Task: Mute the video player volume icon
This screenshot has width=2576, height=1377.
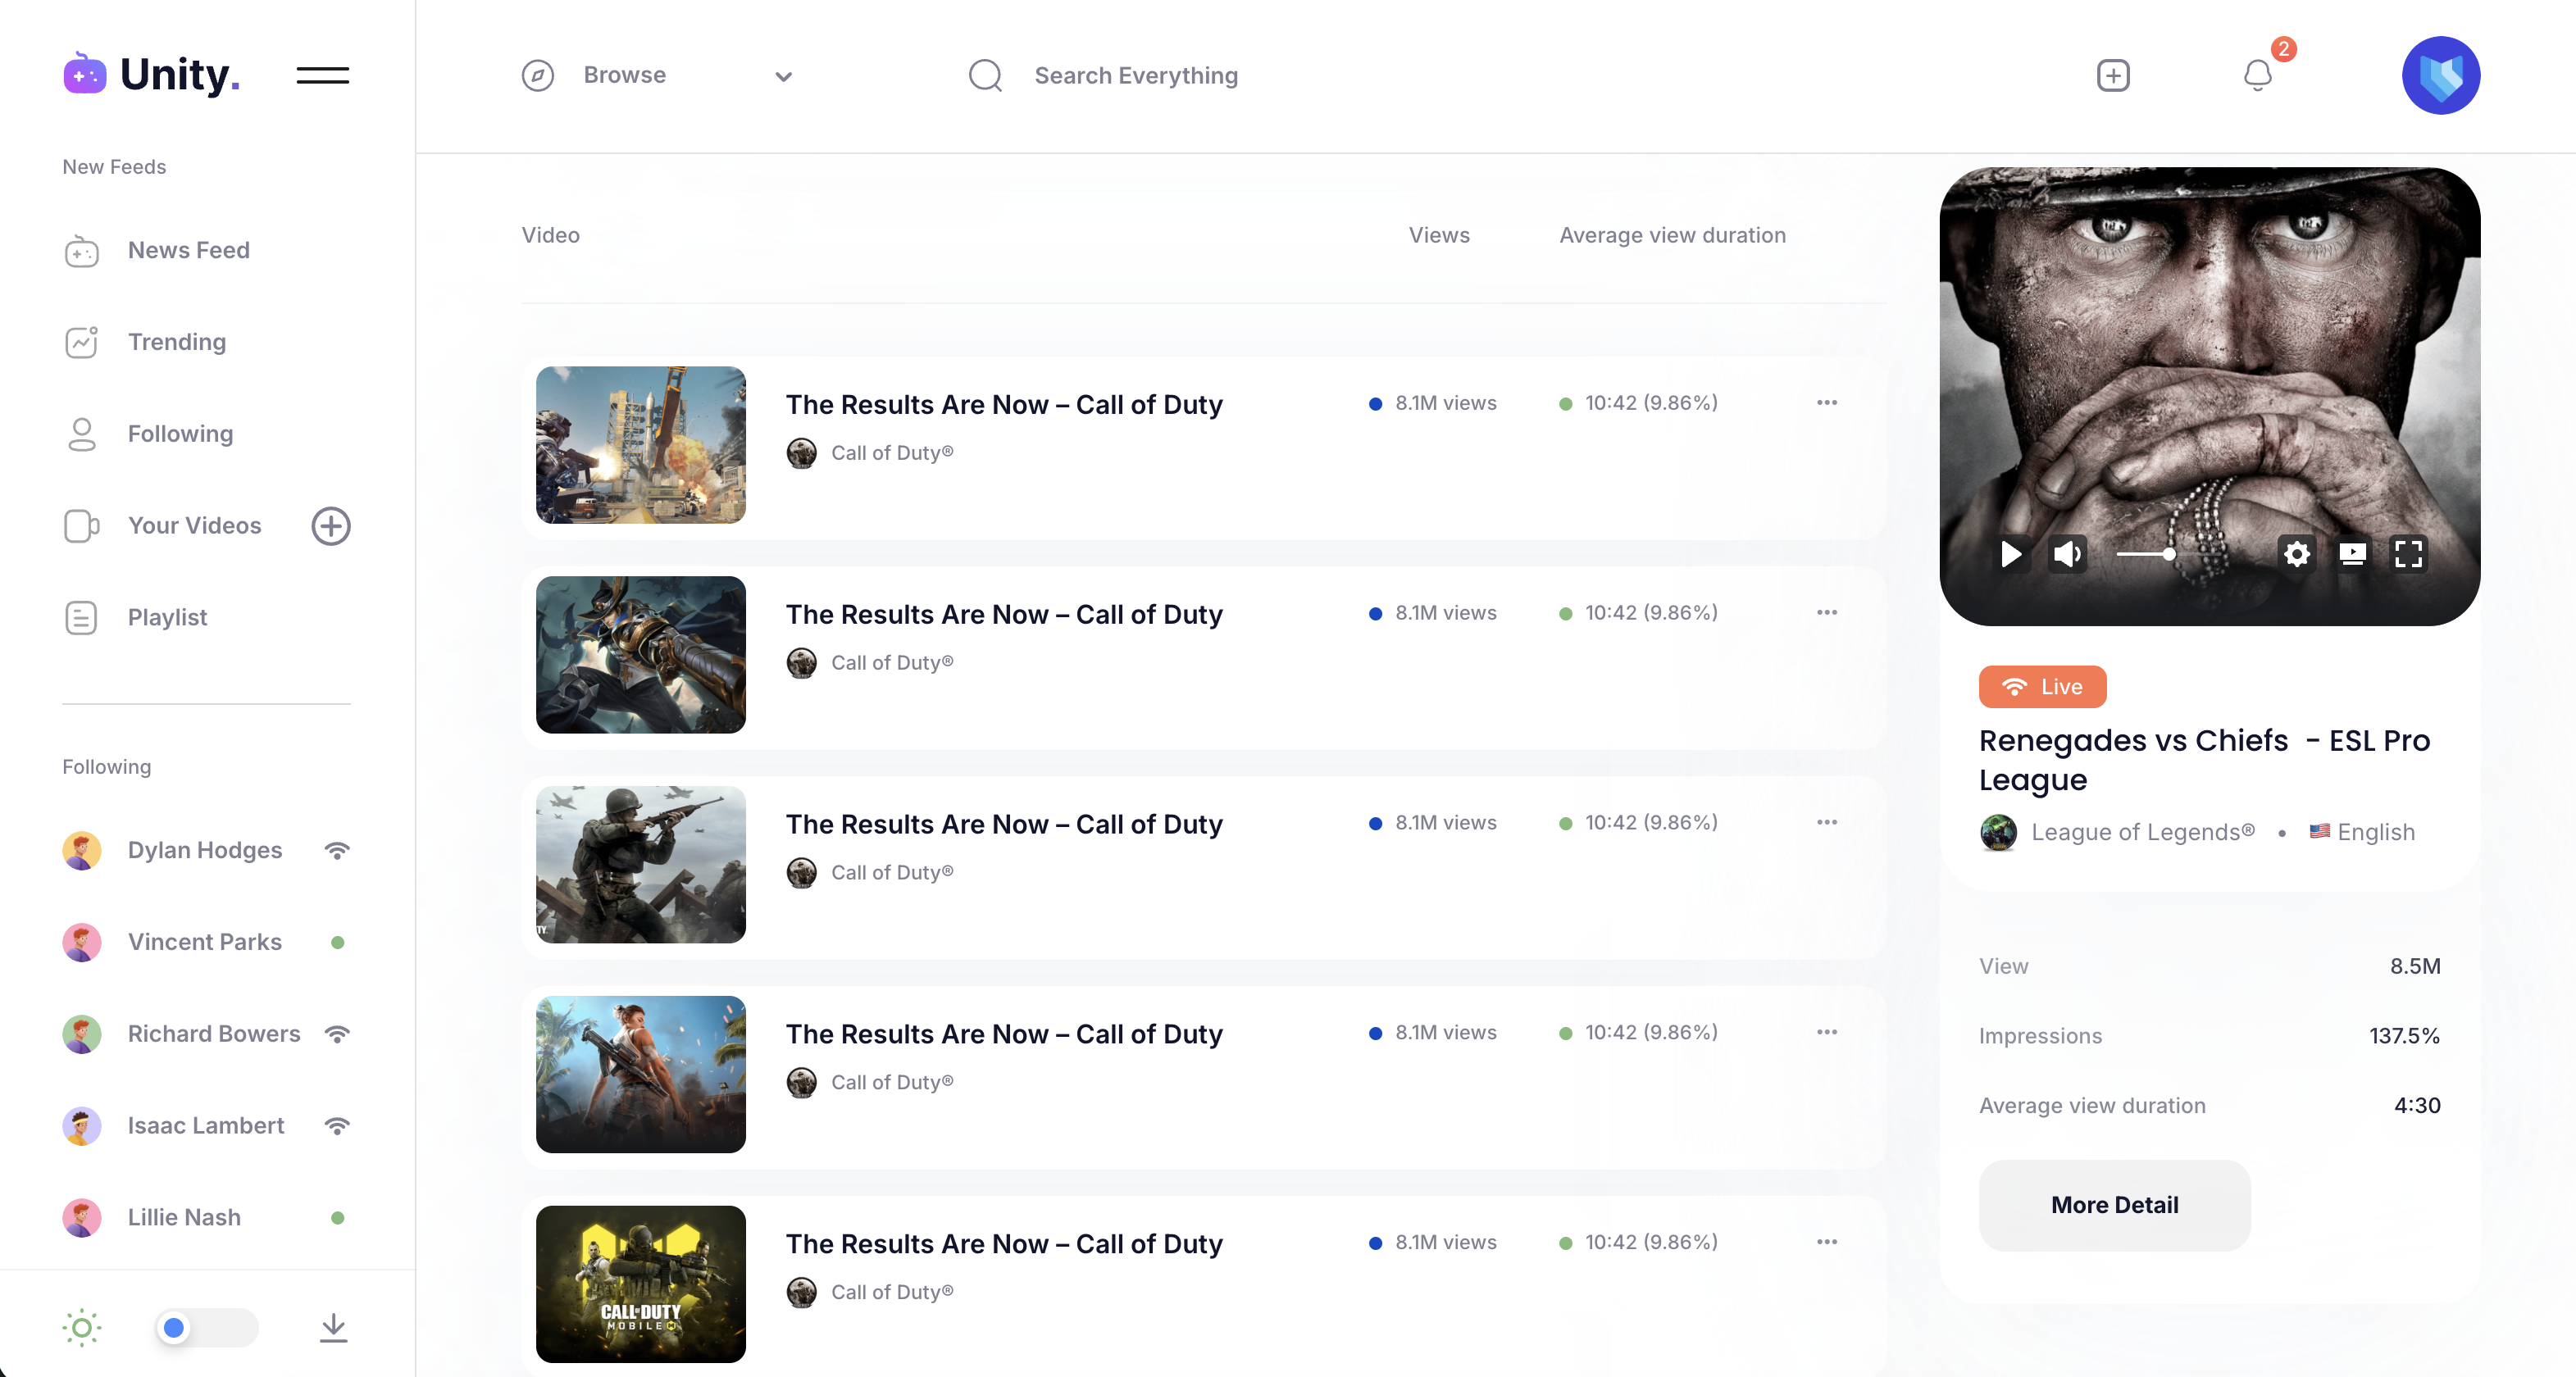Action: coord(2067,554)
